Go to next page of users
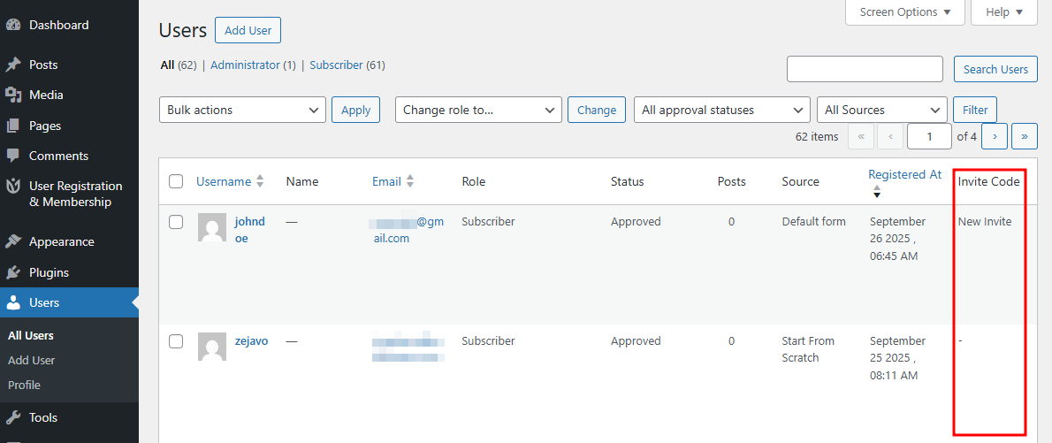Screen dimensions: 1052x443 (995, 136)
